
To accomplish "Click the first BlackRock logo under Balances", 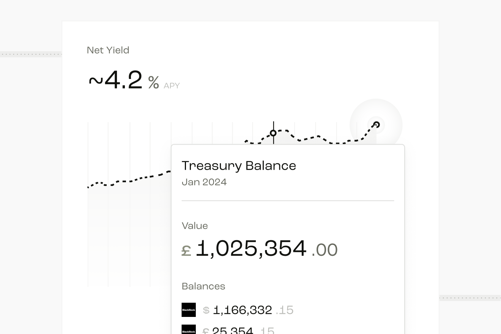I will [x=189, y=310].
